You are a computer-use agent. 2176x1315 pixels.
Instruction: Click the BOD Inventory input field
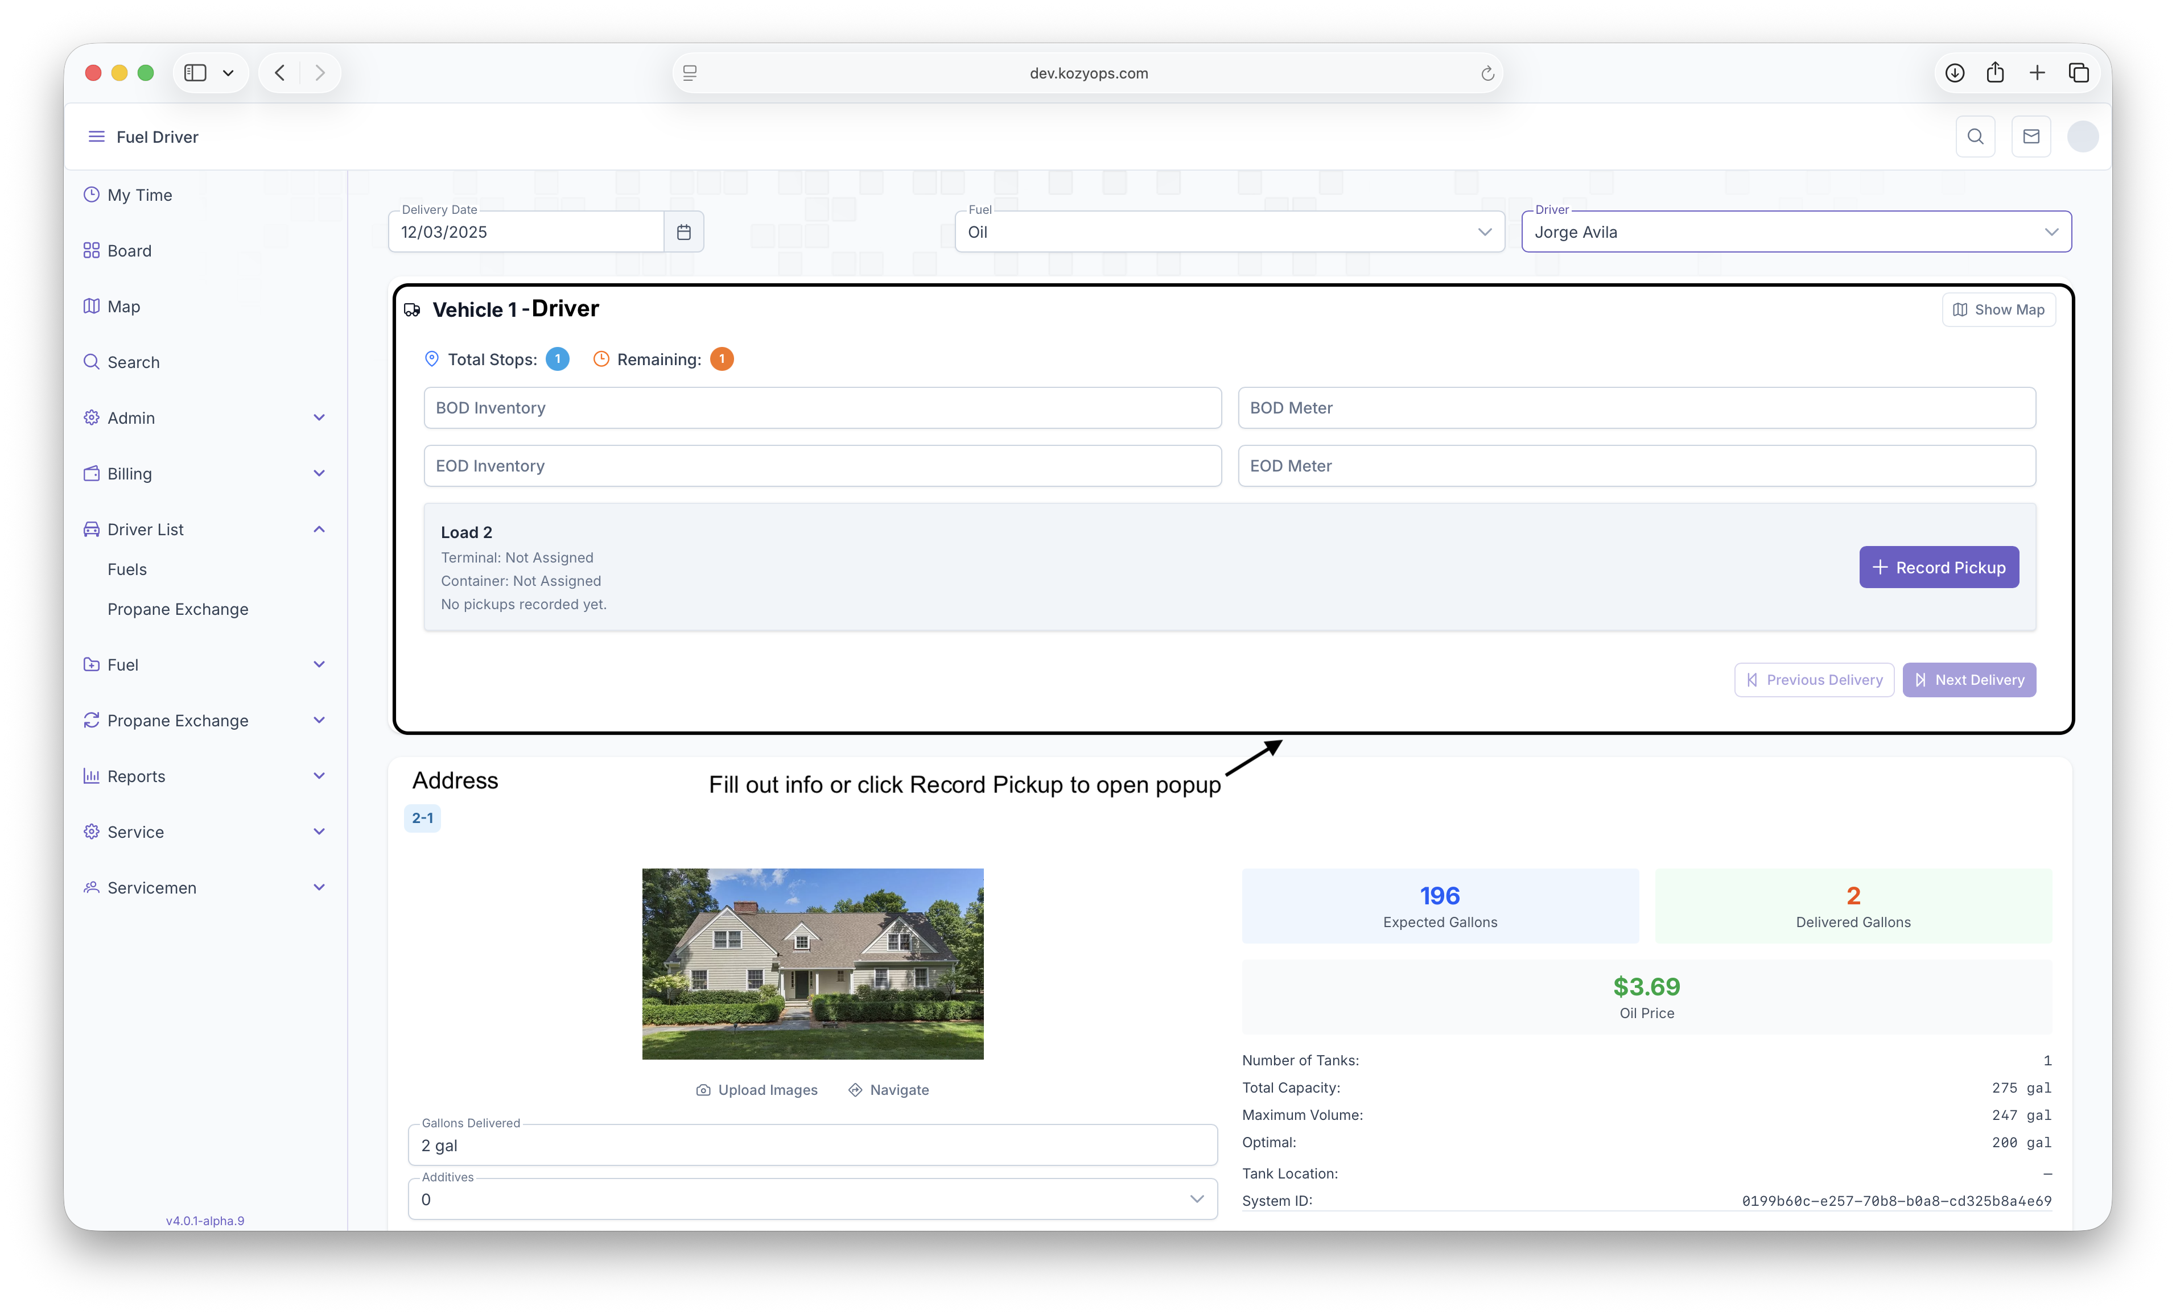(x=822, y=408)
